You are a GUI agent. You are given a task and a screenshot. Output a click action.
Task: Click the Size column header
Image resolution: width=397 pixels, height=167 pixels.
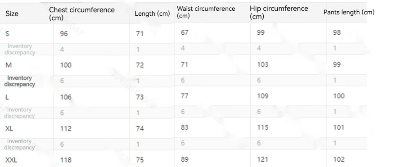[12, 14]
